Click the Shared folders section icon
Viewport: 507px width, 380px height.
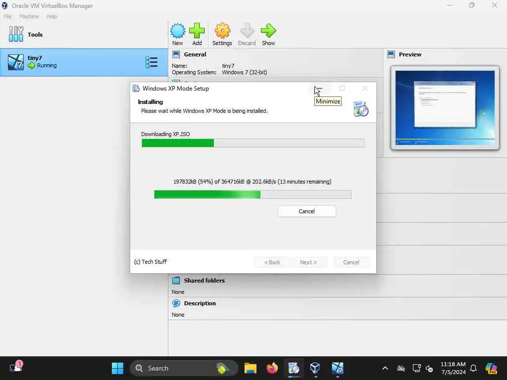click(176, 281)
